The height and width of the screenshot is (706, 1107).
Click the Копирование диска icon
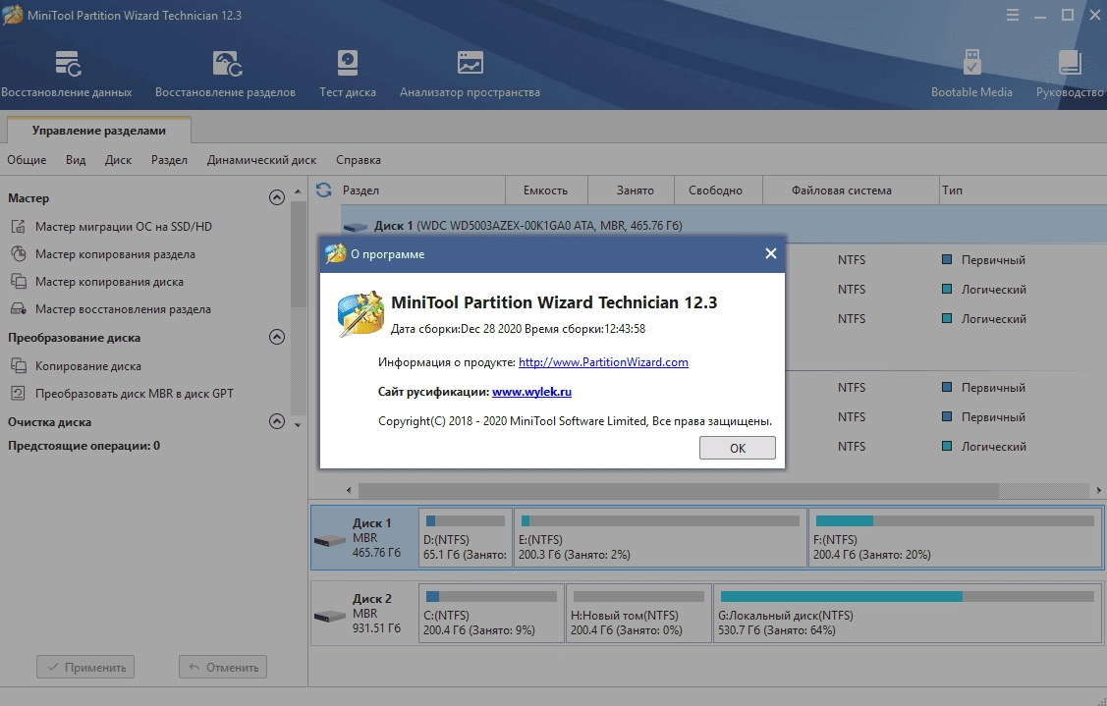(x=19, y=365)
